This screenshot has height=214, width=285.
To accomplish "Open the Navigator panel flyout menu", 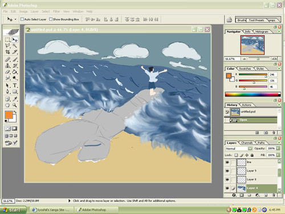I will [x=279, y=31].
